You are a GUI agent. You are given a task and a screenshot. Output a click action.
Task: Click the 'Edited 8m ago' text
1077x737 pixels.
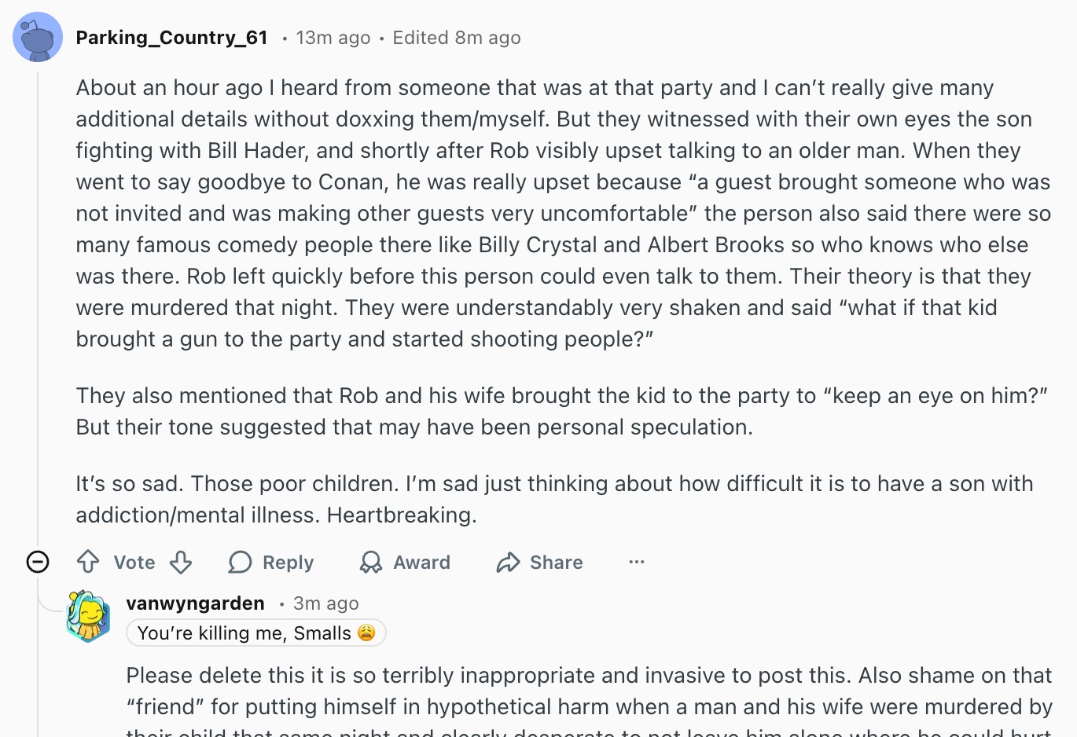[x=457, y=38]
